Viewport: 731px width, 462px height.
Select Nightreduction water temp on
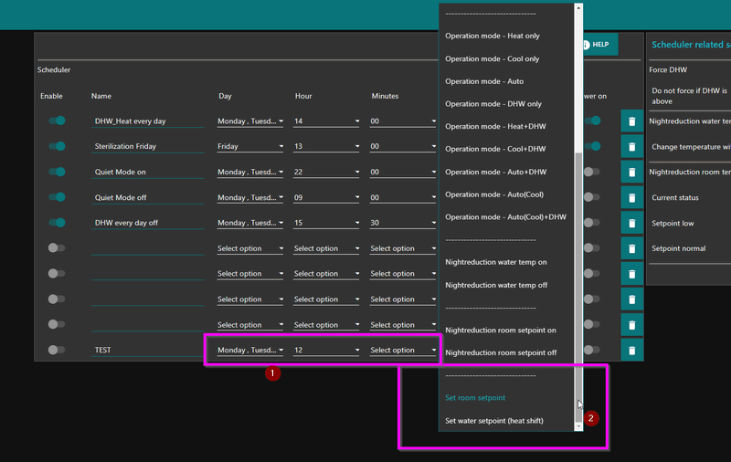(x=496, y=262)
